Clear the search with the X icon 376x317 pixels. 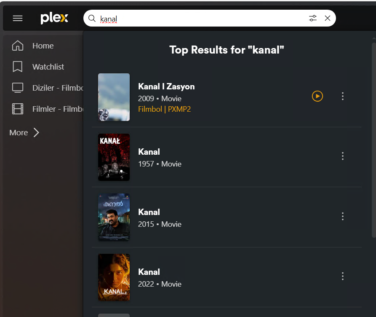pyautogui.click(x=328, y=18)
